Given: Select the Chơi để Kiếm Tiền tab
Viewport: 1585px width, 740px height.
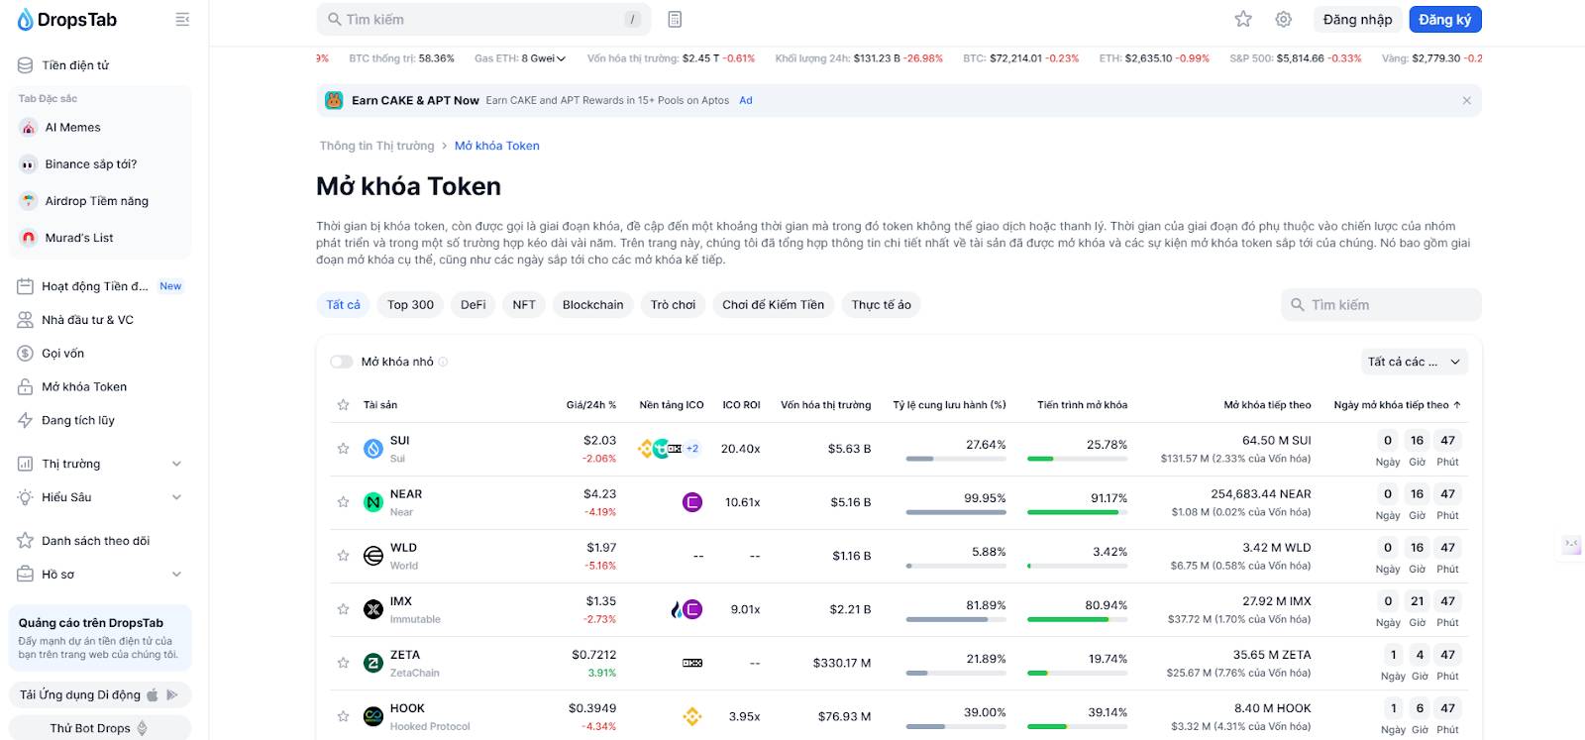Looking at the screenshot, I should tap(774, 305).
